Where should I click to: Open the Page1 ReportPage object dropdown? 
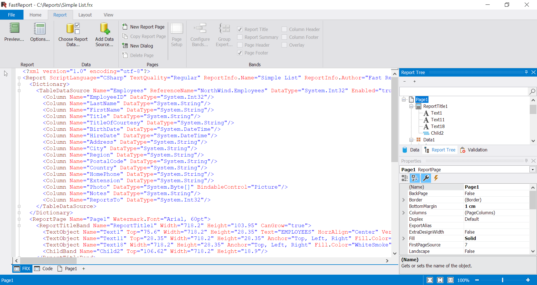pos(533,170)
